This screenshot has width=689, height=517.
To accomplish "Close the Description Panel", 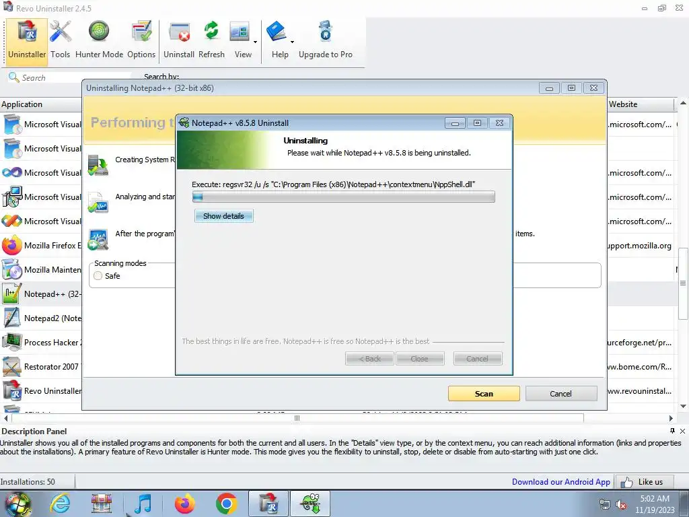I will coord(682,431).
